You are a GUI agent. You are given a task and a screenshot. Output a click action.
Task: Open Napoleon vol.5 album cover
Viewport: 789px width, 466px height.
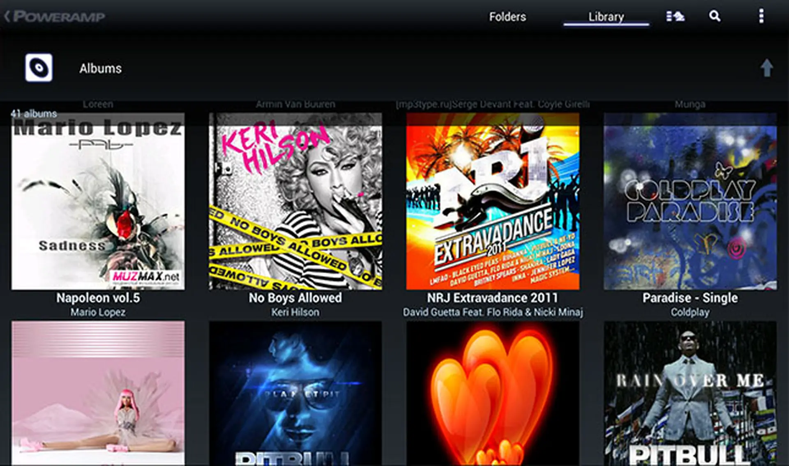click(98, 201)
